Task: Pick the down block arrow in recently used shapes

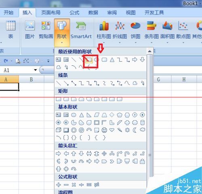Action: coord(142,59)
